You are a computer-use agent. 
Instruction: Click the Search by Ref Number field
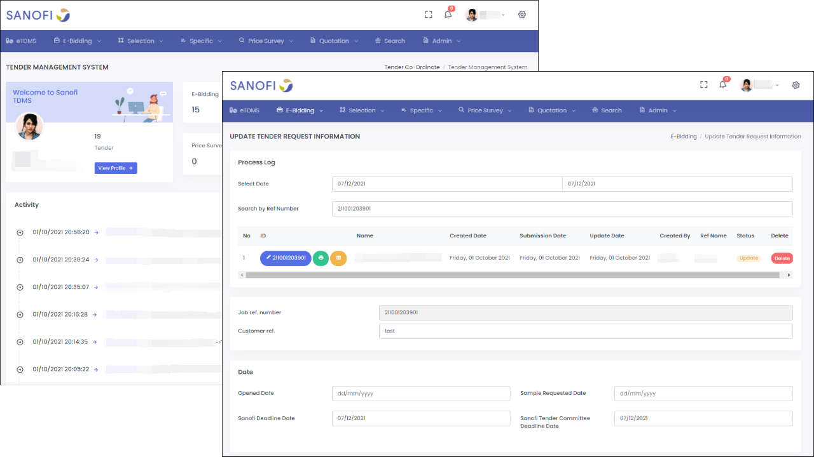point(562,209)
